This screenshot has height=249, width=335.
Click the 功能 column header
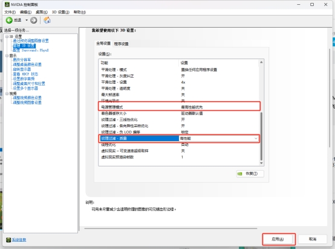point(138,63)
